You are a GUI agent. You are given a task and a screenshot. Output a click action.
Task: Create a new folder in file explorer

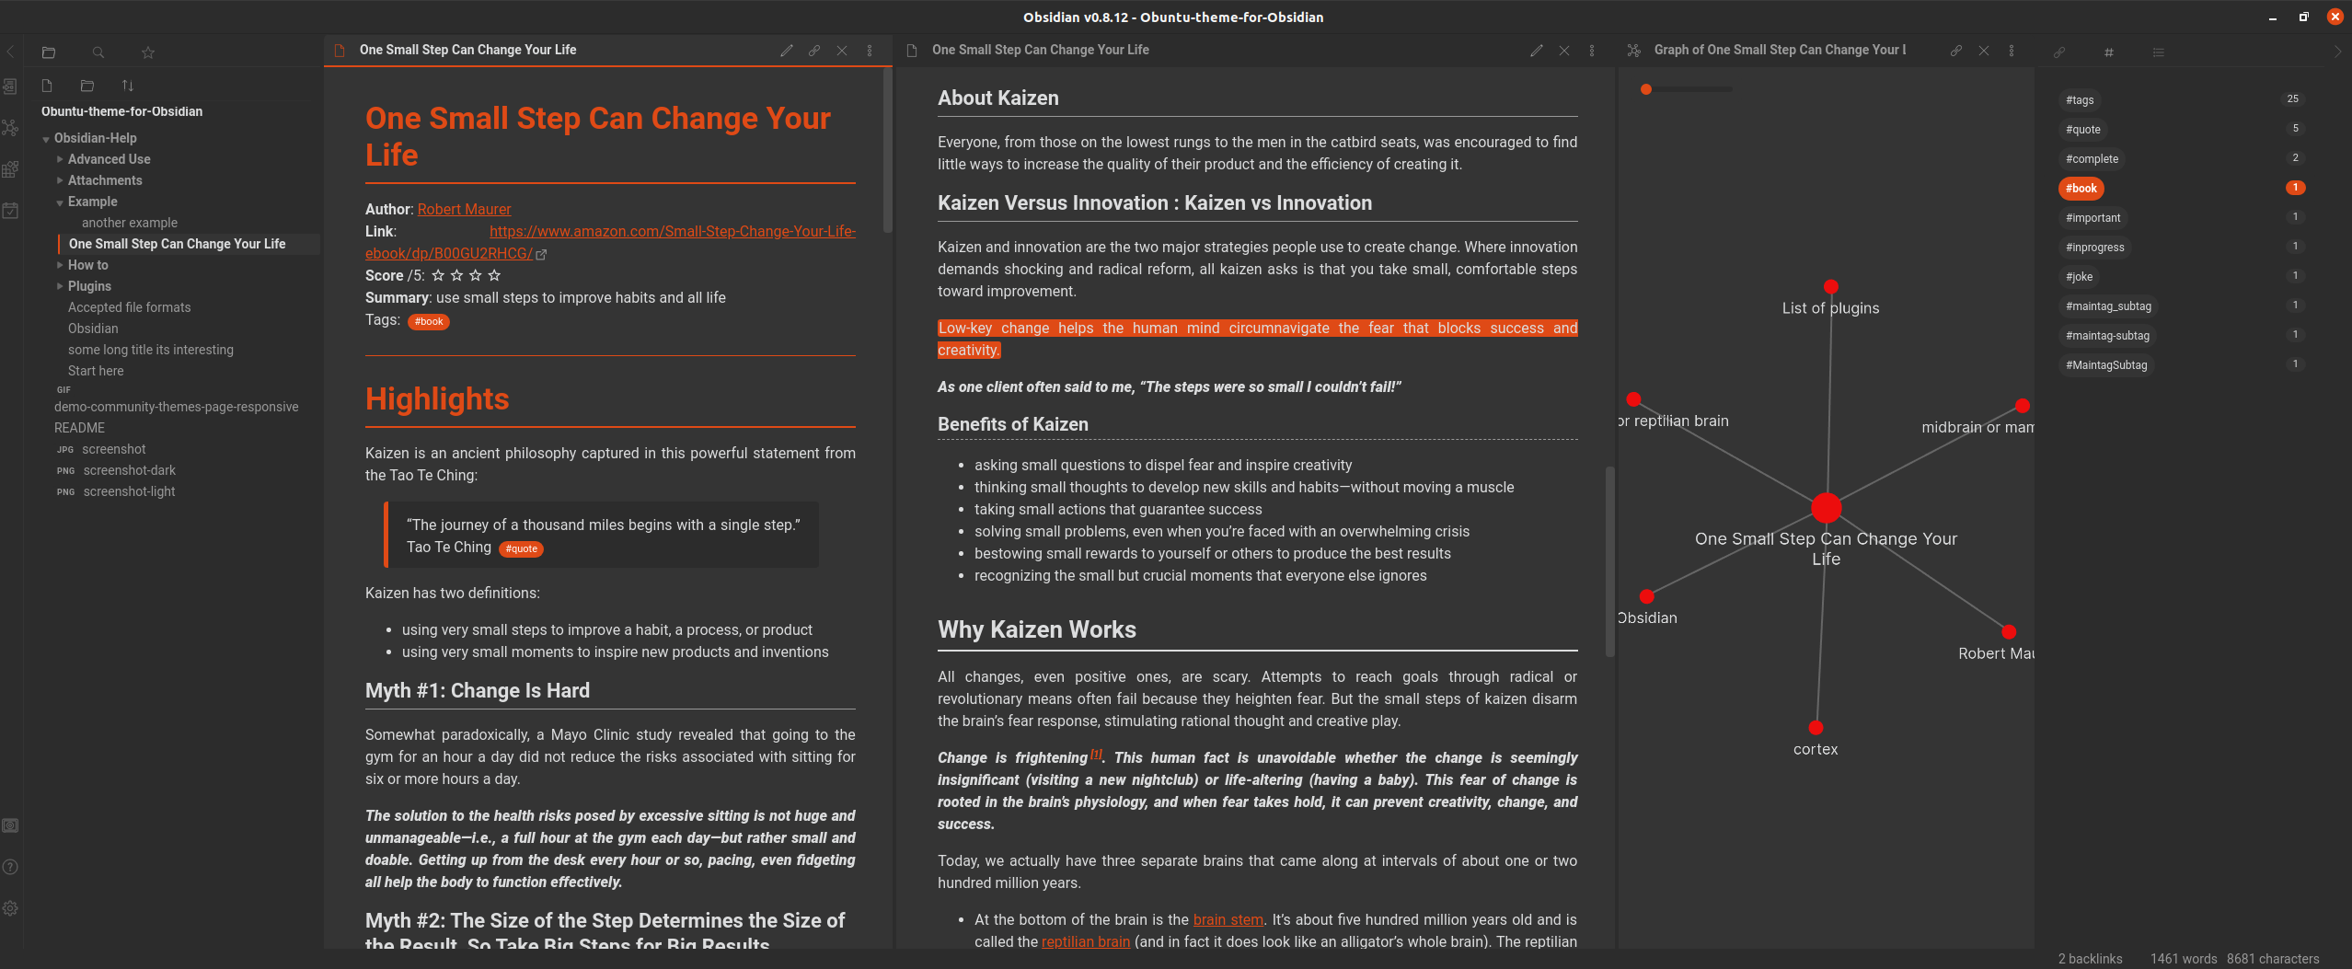click(x=87, y=86)
